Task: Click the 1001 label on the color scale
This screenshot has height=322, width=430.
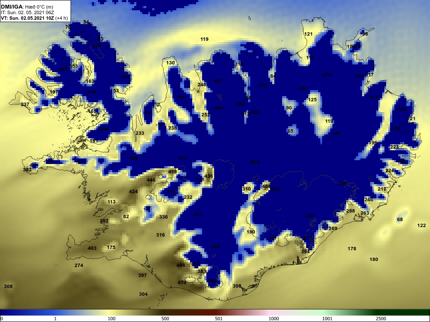Action: (x=327, y=319)
